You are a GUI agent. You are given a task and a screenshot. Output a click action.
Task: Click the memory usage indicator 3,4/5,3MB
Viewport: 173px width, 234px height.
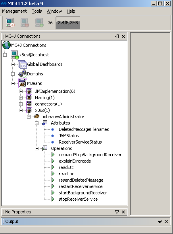pos(68,23)
